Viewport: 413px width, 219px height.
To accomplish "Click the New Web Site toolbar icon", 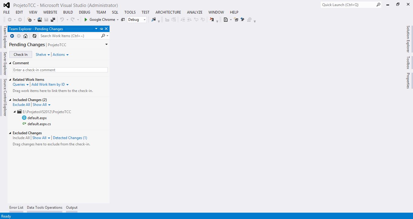I will coord(29,20).
